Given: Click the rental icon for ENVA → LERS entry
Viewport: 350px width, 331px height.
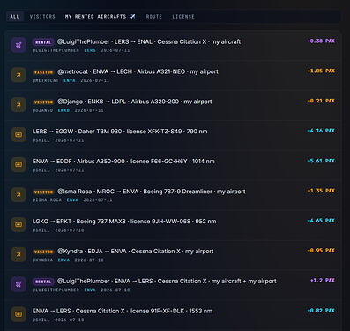Looking at the screenshot, I should coord(19,285).
